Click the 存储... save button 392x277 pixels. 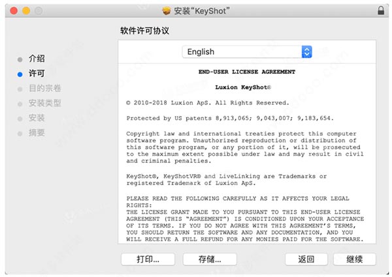tap(210, 259)
